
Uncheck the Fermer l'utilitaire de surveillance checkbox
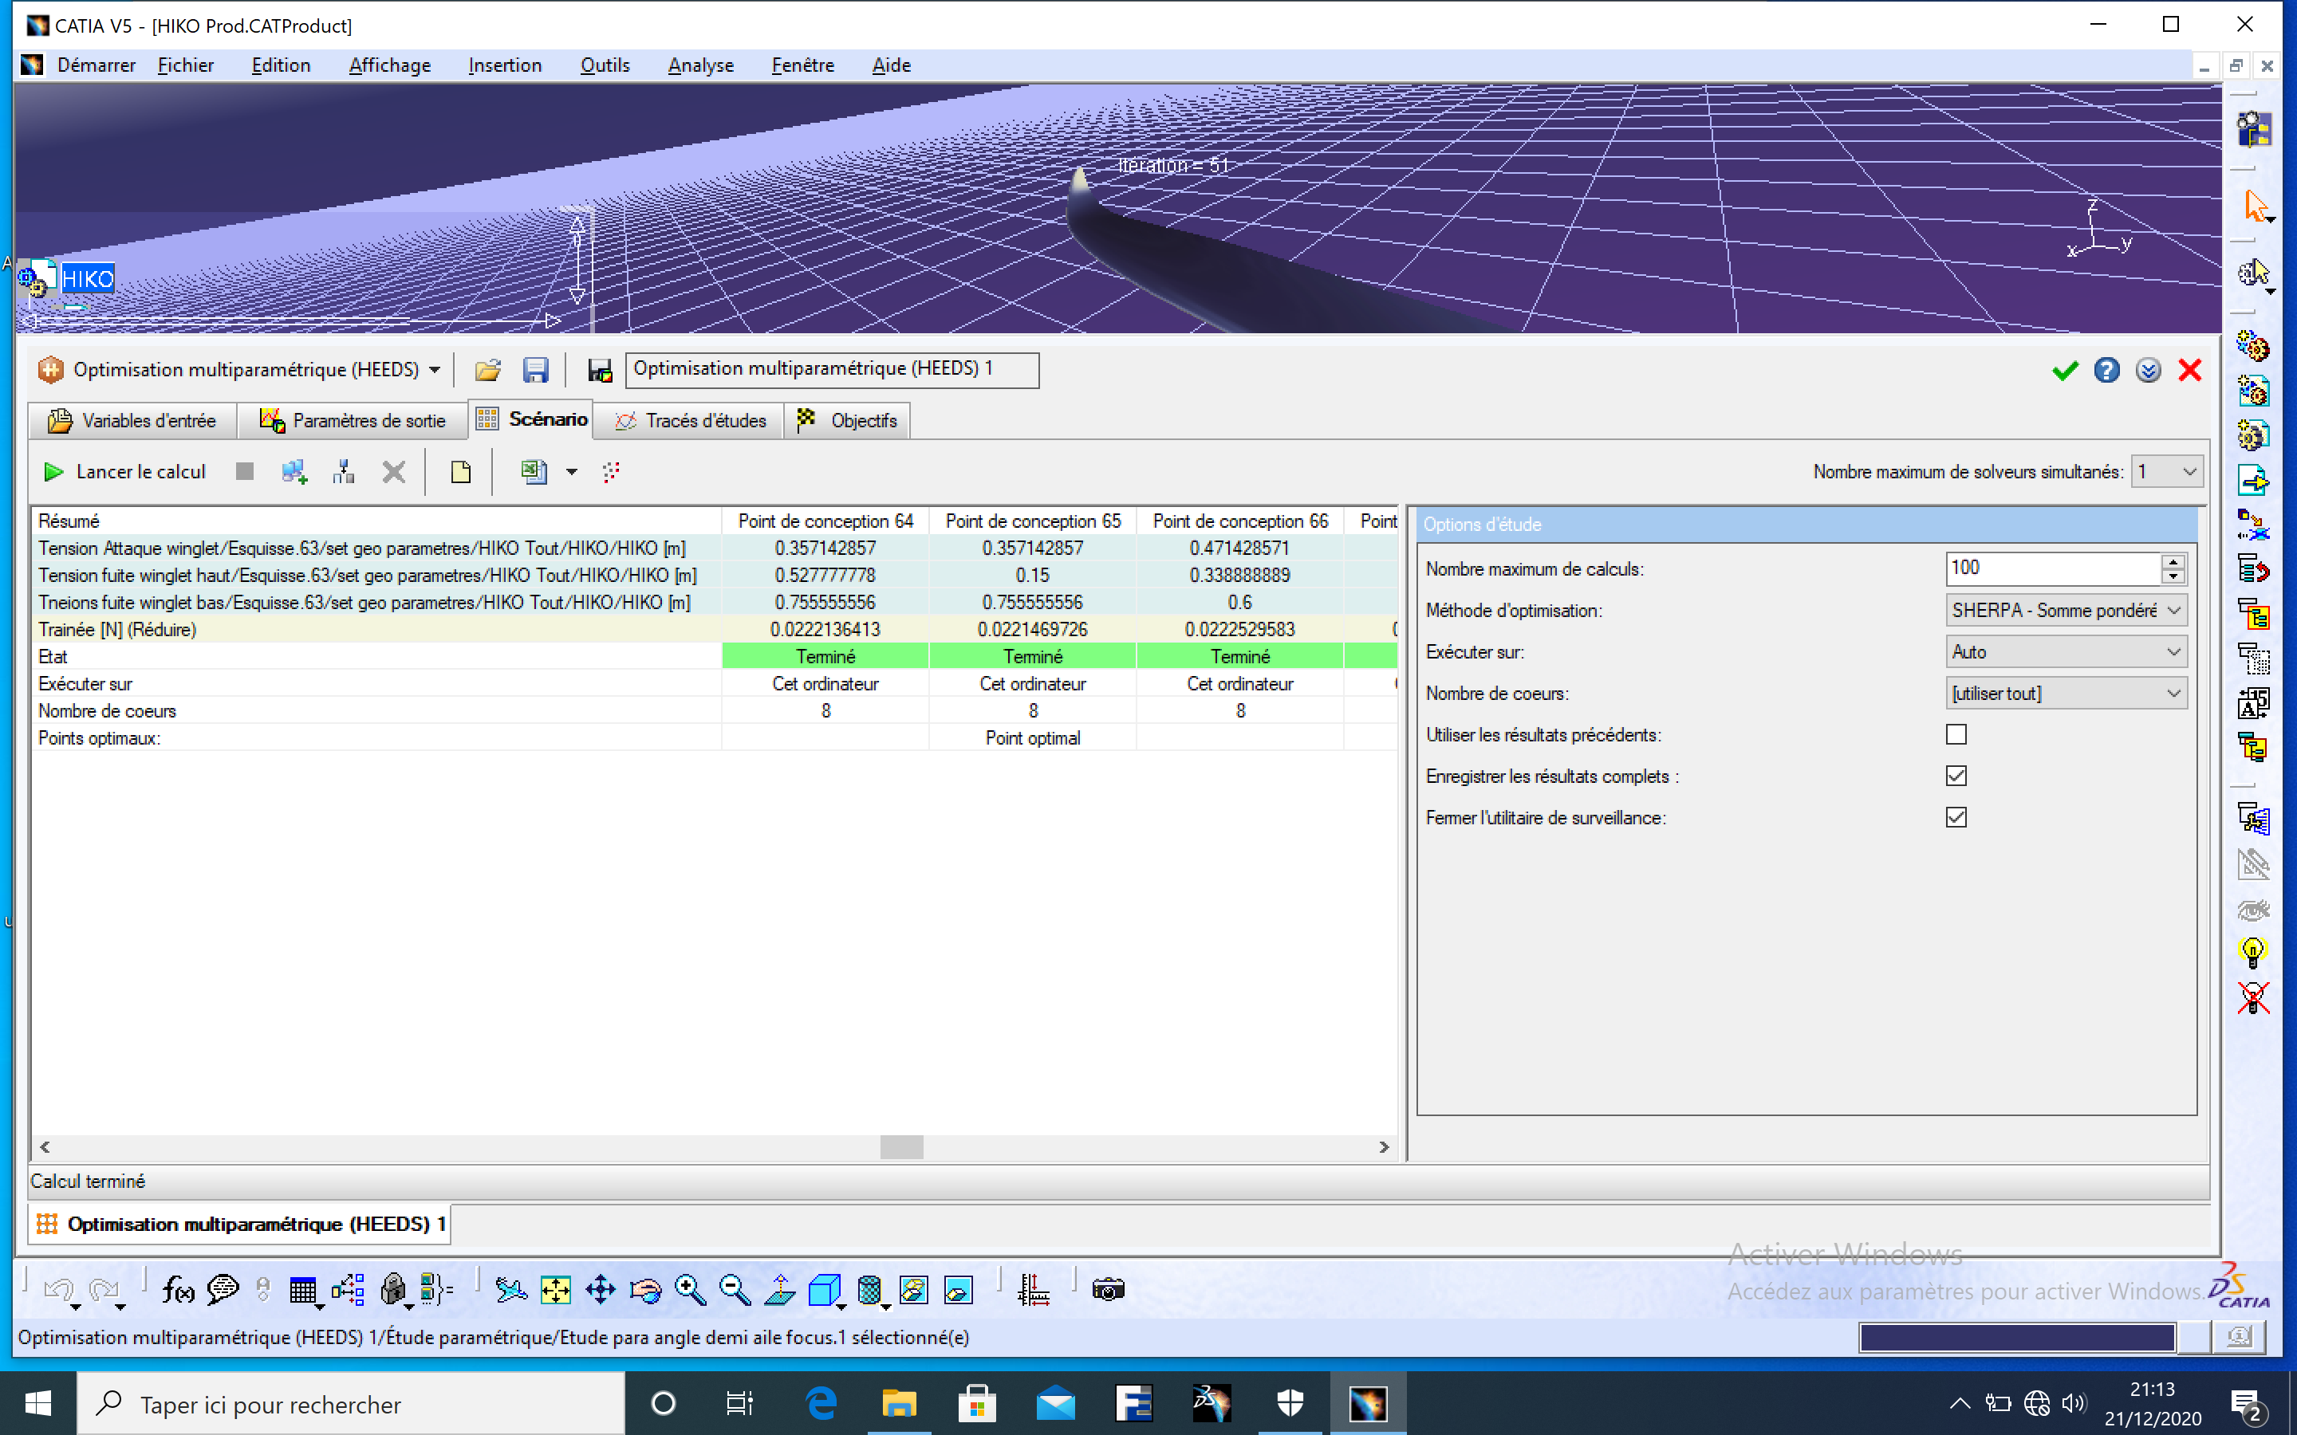[x=1956, y=817]
